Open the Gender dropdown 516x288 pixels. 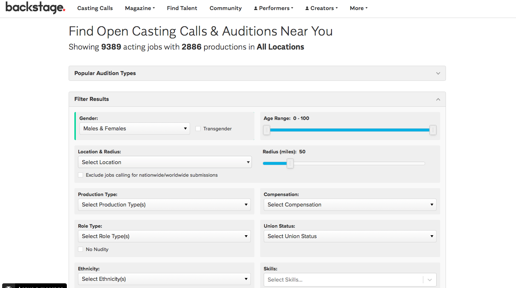(x=135, y=129)
